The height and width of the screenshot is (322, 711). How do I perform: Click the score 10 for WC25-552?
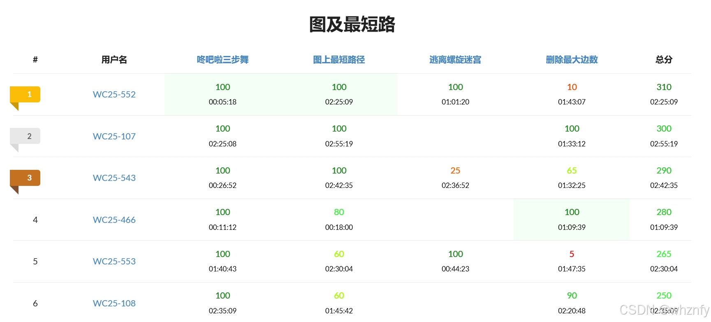(x=572, y=87)
